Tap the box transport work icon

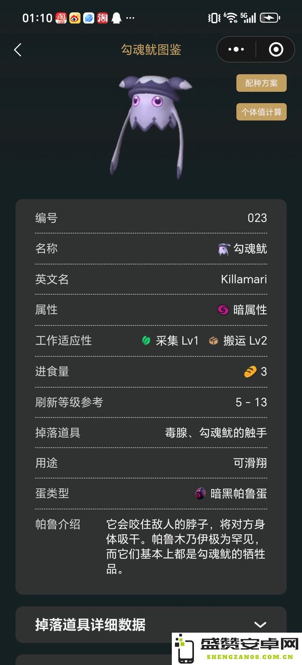pos(213,341)
